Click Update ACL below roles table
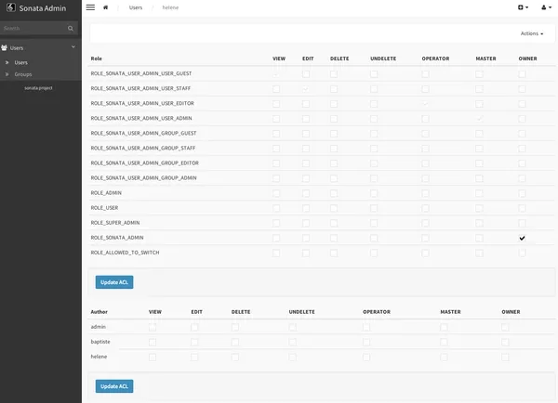This screenshot has height=403, width=558. [x=114, y=282]
